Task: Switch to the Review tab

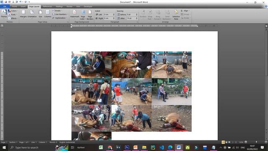Action: pos(70,7)
